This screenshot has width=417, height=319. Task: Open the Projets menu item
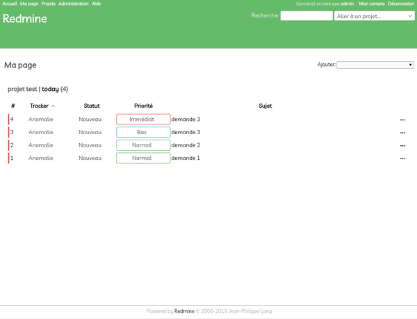click(48, 3)
